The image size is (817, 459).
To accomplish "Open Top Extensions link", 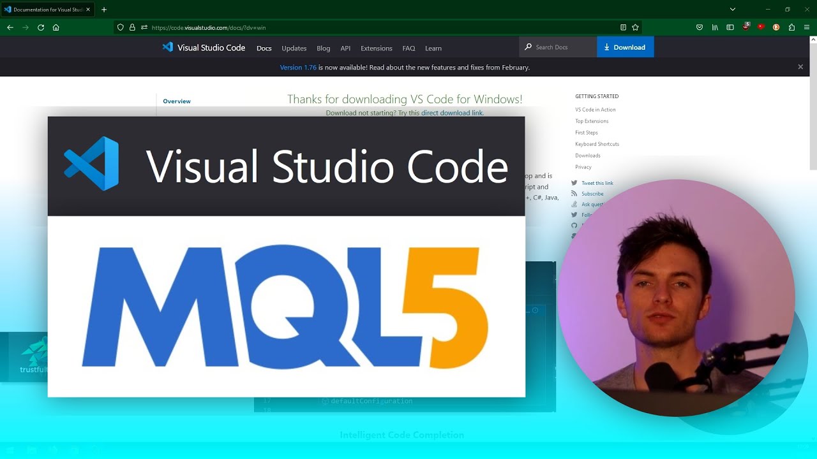I will coord(592,121).
